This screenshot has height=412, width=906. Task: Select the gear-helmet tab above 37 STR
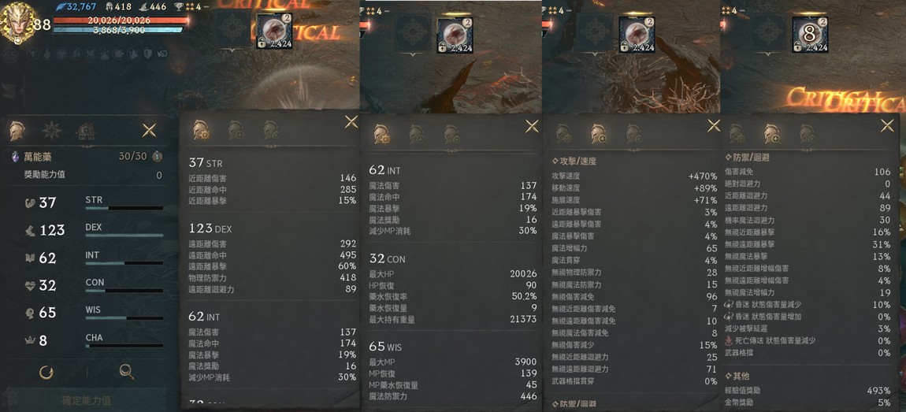tap(200, 130)
